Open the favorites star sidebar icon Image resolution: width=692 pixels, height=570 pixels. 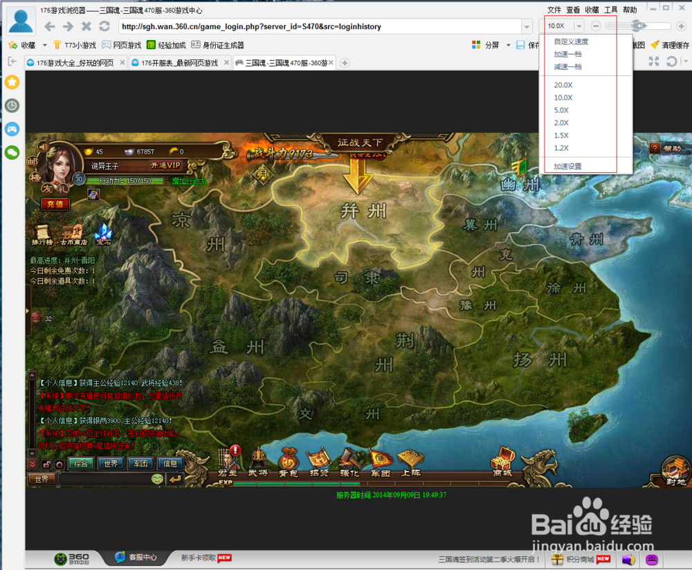(x=12, y=82)
